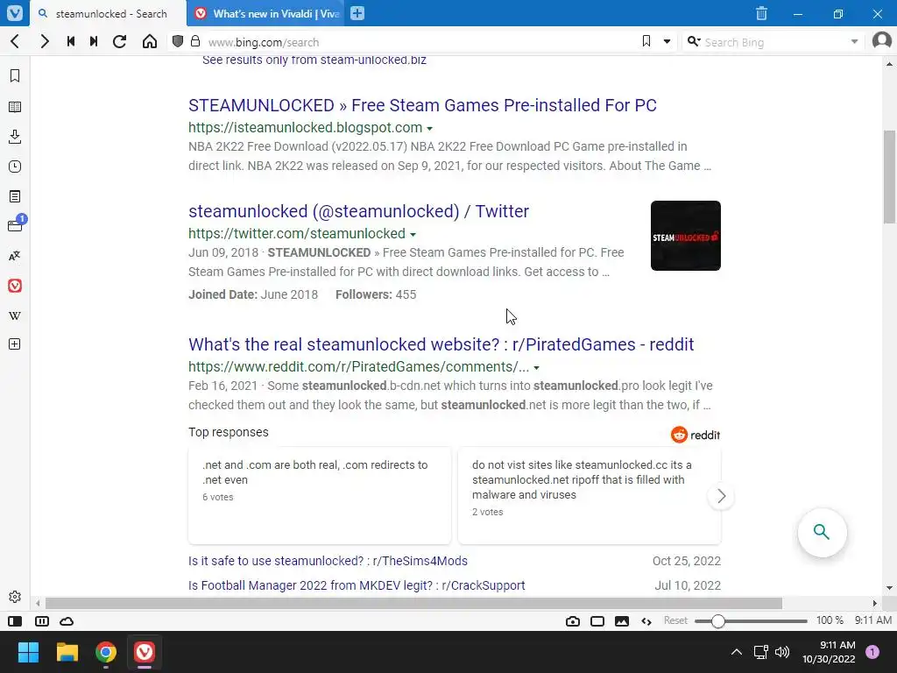Open the steamunlocked Twitter result title
Viewport: 897px width, 673px height.
click(358, 211)
